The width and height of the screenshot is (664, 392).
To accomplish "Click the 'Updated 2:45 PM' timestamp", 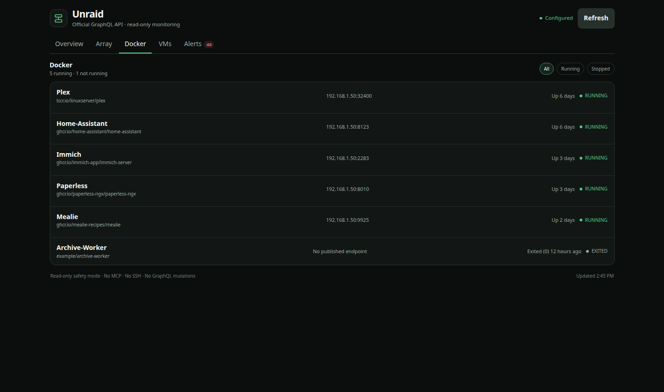I will pyautogui.click(x=595, y=276).
